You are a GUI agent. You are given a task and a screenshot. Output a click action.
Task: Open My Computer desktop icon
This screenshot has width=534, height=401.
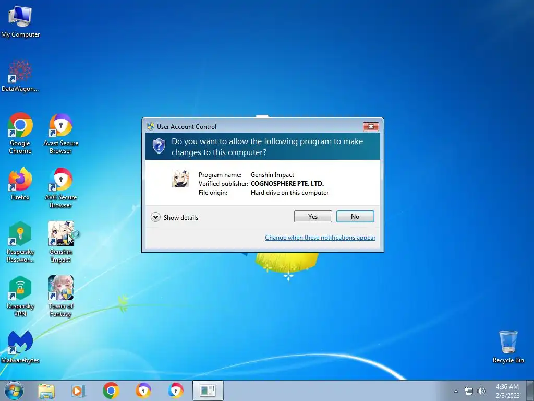(x=20, y=22)
